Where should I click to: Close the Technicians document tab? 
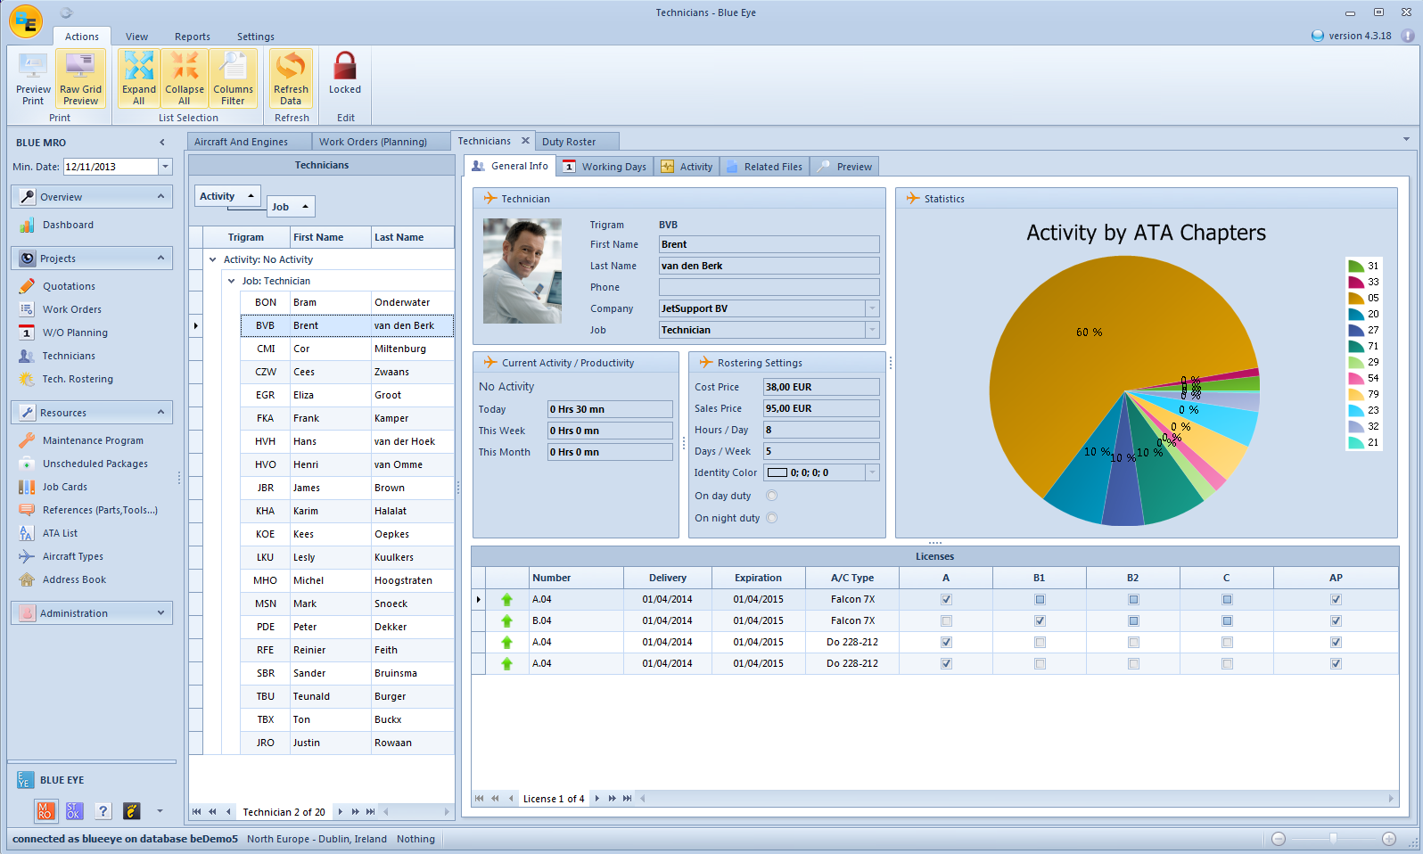pos(525,141)
